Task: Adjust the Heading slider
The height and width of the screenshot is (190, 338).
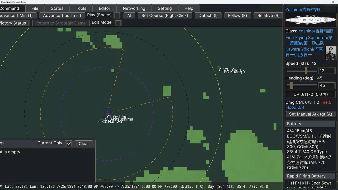Action: click(x=302, y=85)
